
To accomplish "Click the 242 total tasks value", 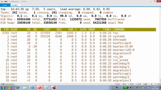I will click(15, 12).
